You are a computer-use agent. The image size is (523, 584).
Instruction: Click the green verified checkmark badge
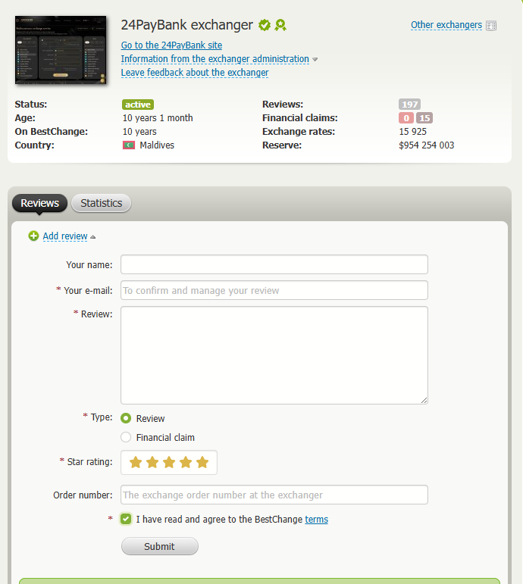(265, 25)
